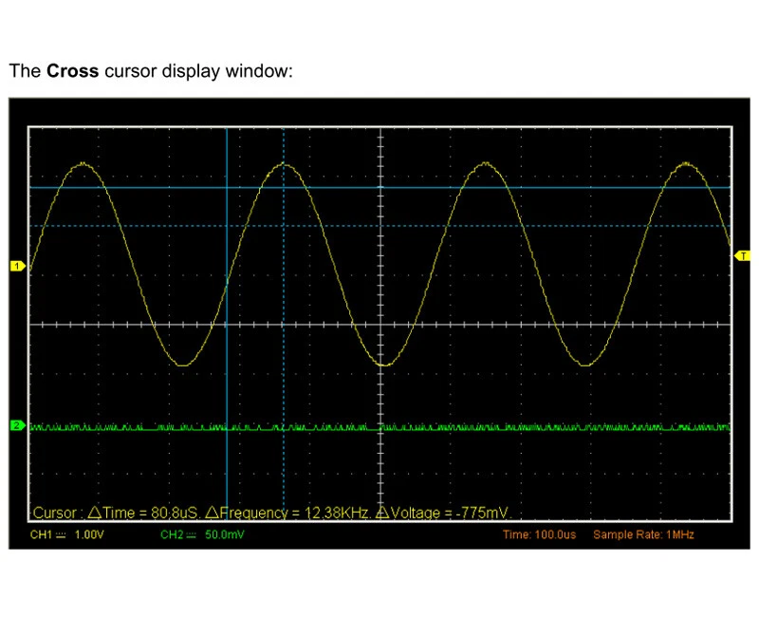Switch to the Cross cursor display window

point(75,71)
